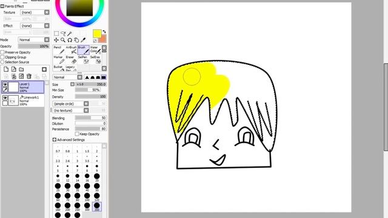Create a new normal layer
Viewport: 388px width, 218px height.
(6, 69)
